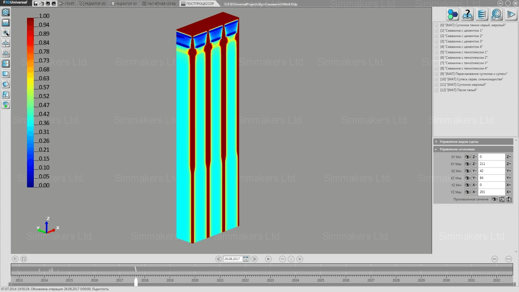Switch to РЕДАКТОР 2D tab
The width and height of the screenshot is (519, 292).
pos(93,4)
